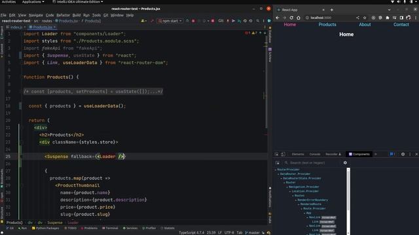Viewport: 419px width, 235px height.
Task: Open the Refactor menu
Action: pos(63,15)
